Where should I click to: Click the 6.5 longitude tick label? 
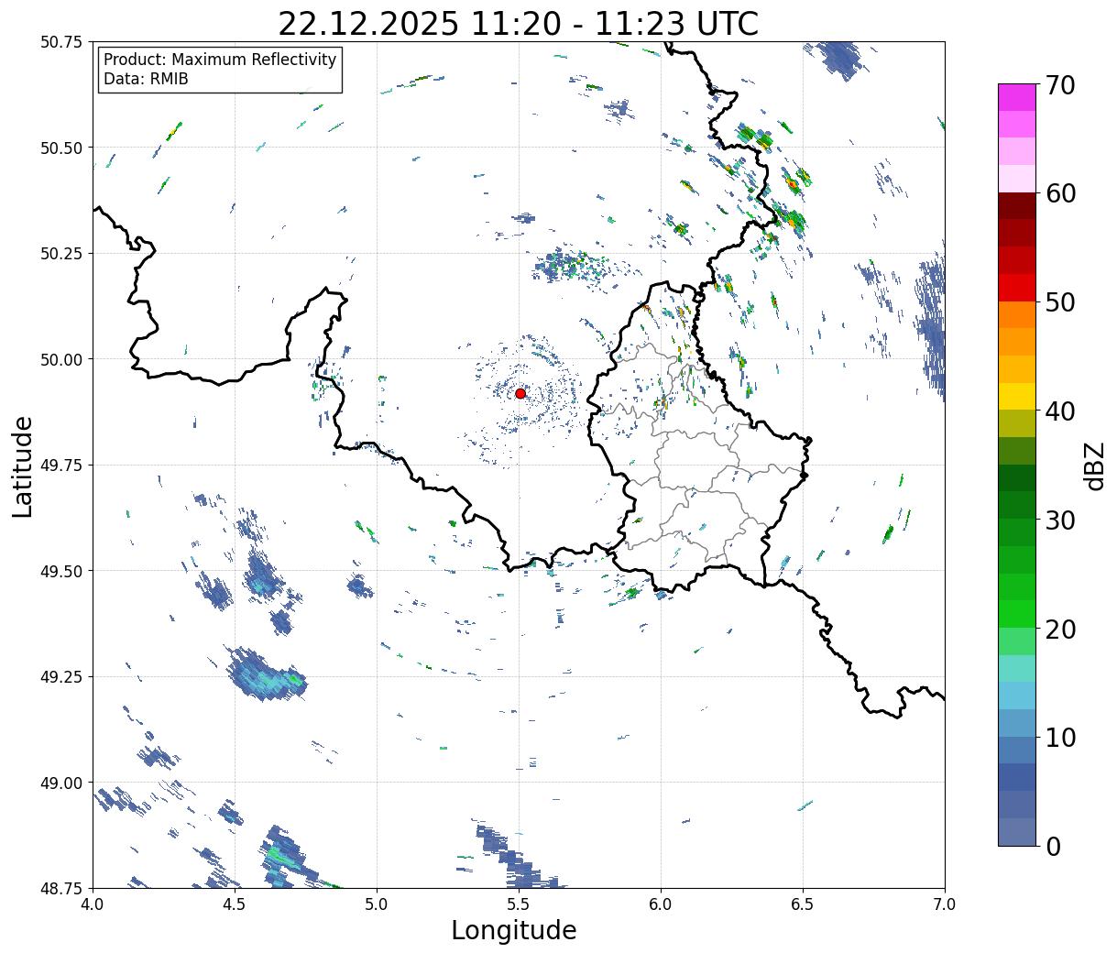point(803,904)
